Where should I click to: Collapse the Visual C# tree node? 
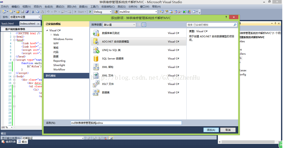tap(47, 30)
